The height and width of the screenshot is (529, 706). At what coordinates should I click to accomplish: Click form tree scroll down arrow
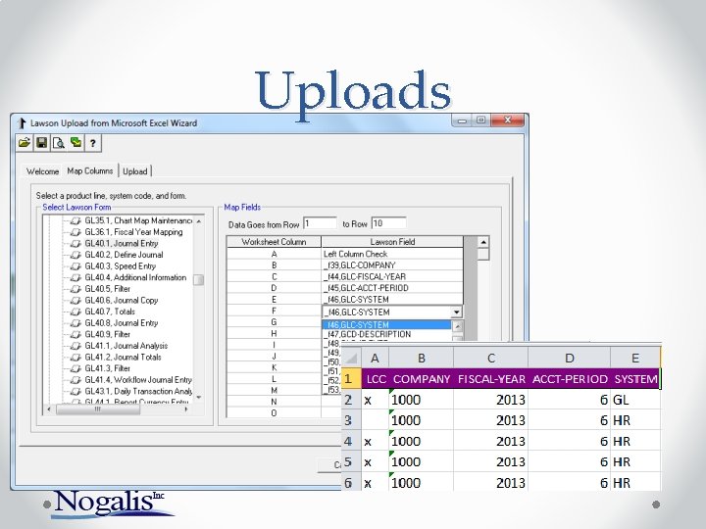coord(198,398)
